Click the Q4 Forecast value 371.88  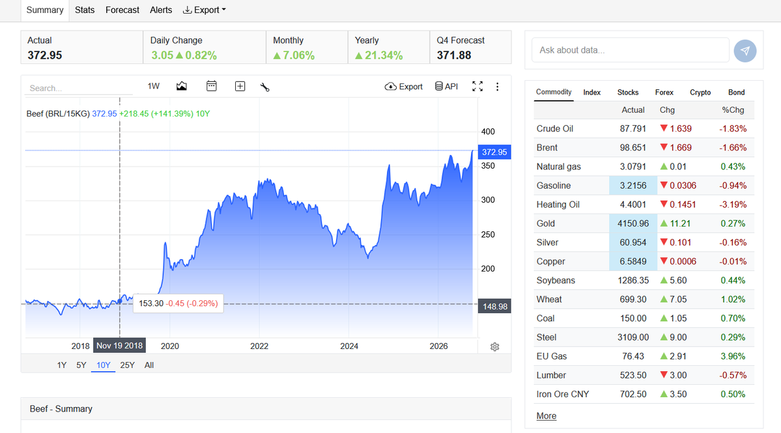point(454,55)
